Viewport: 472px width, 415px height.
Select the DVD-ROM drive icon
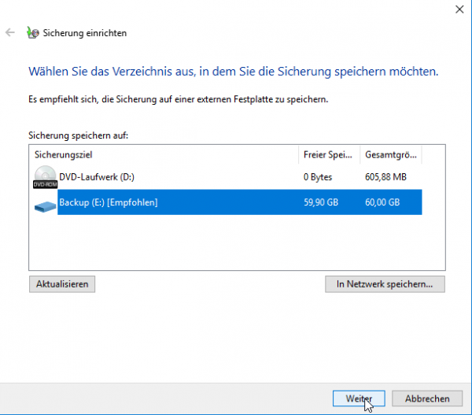(45, 177)
